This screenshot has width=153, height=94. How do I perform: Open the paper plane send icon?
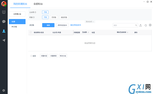4,40
